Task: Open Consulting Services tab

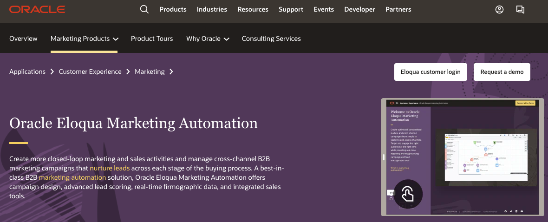Action: click(271, 39)
